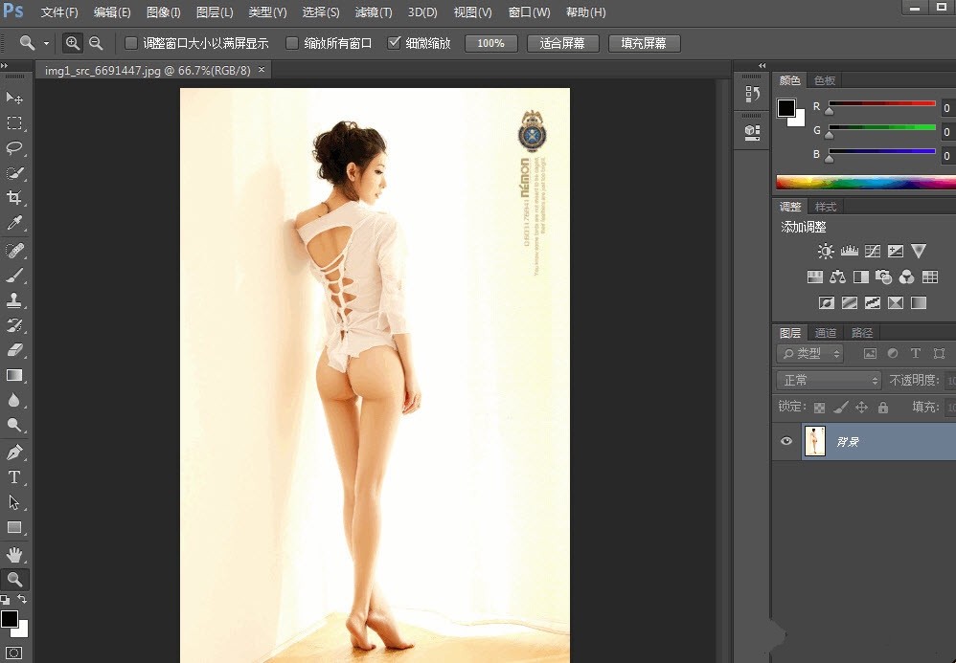Screen dimensions: 956x663
Task: Add an Invert adjustment
Action: (x=827, y=302)
